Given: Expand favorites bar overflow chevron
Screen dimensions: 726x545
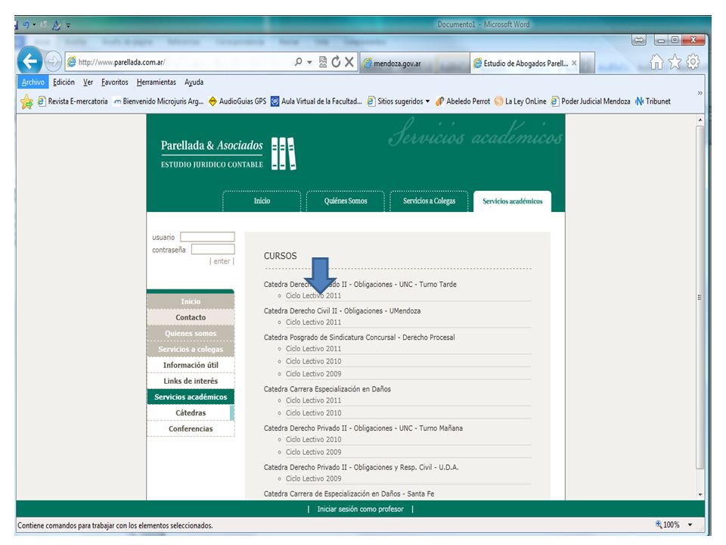Looking at the screenshot, I should (x=700, y=93).
